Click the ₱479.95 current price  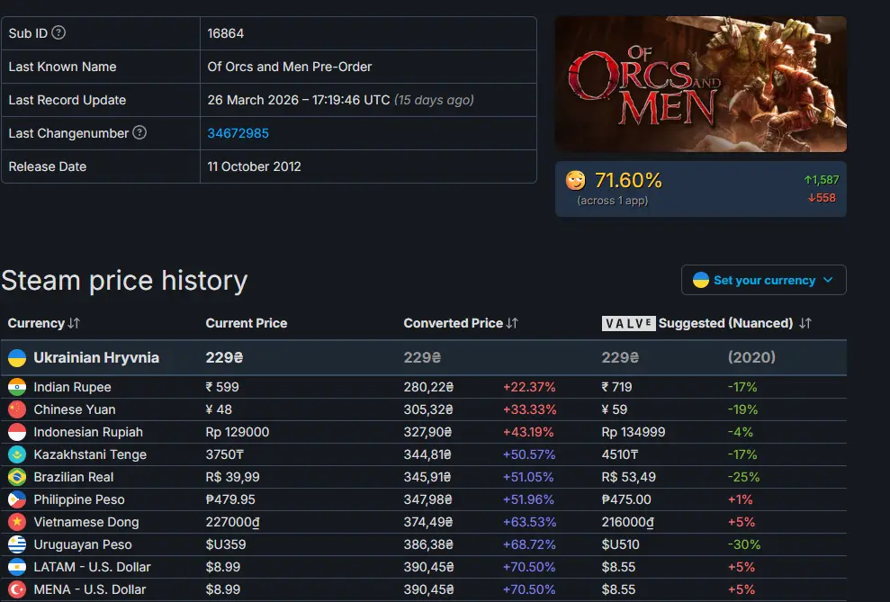pyautogui.click(x=230, y=500)
